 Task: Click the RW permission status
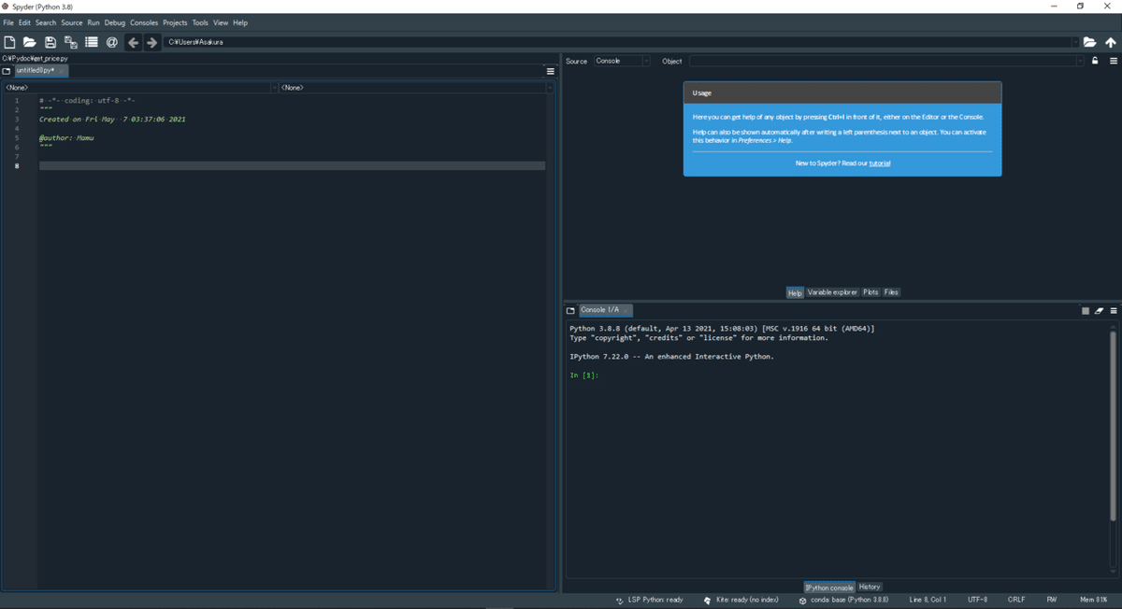pos(1052,600)
